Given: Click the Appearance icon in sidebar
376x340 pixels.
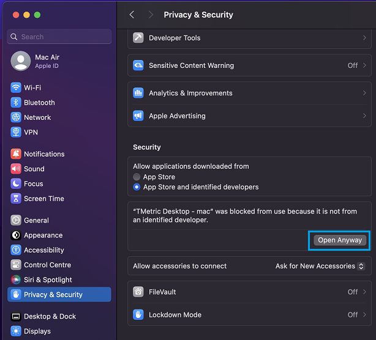Looking at the screenshot, I should [x=16, y=235].
